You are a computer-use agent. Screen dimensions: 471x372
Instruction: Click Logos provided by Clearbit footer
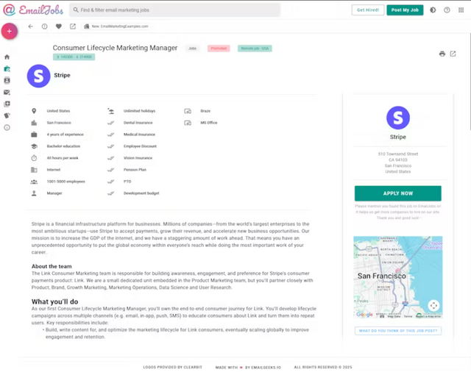(x=173, y=367)
